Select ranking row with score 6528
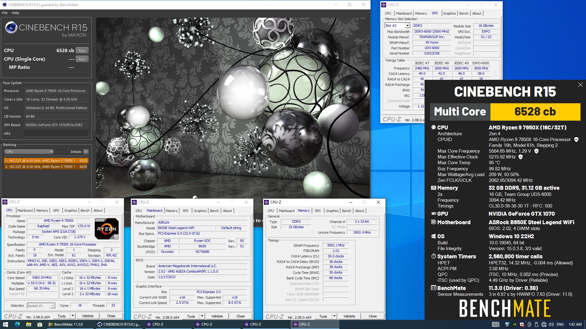Viewport: 586px width, 329px height. (x=46, y=161)
